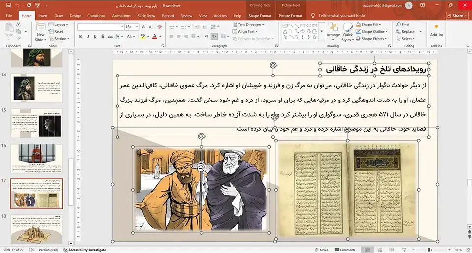The height and width of the screenshot is (253, 472).
Task: Toggle Notes pane in status bar
Action: coord(322,250)
